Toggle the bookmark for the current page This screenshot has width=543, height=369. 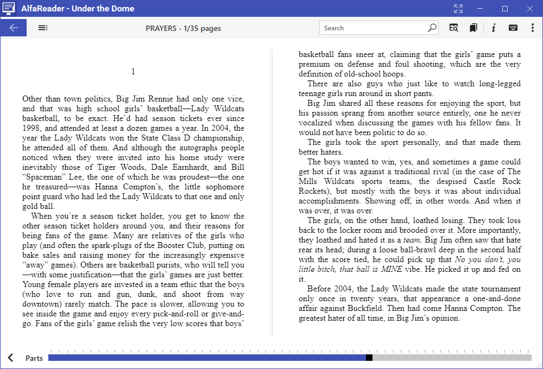click(473, 27)
